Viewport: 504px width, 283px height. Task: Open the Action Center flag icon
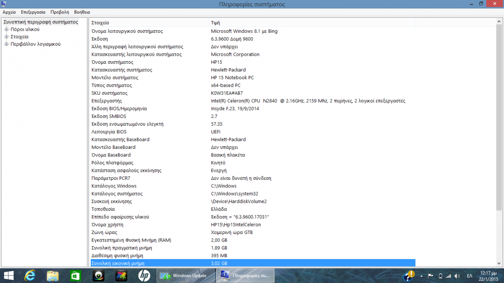(430, 276)
